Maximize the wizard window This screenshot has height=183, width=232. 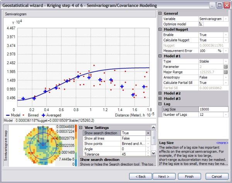pos(220,5)
